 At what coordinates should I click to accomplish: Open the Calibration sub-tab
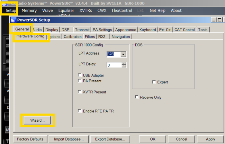tap(73, 37)
